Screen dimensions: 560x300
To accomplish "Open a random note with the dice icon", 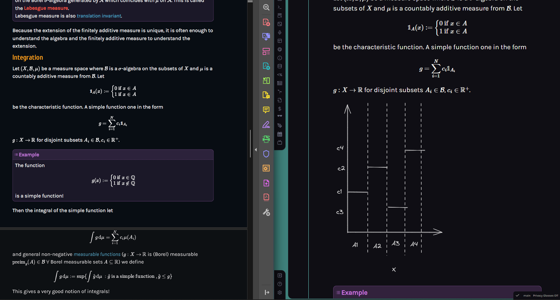I will [x=280, y=23].
